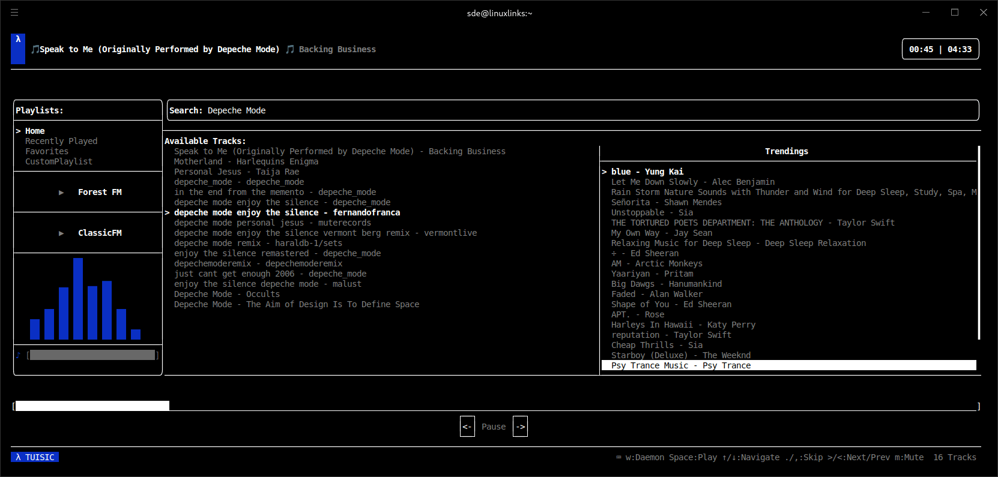Image resolution: width=998 pixels, height=477 pixels.
Task: Maximize the terminal window
Action: click(x=954, y=13)
